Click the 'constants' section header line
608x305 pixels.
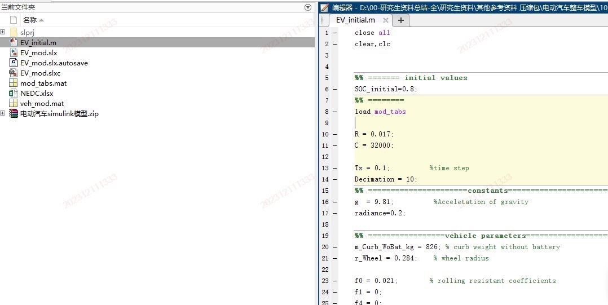(x=481, y=191)
